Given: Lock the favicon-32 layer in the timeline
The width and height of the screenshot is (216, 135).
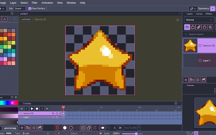Looking at the screenshot, I should (x=57, y=113).
